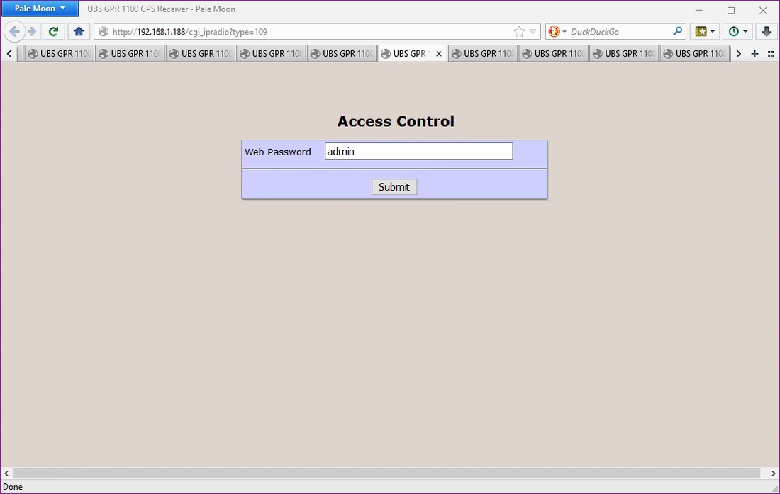
Task: Click the Web Password label
Action: click(x=277, y=152)
